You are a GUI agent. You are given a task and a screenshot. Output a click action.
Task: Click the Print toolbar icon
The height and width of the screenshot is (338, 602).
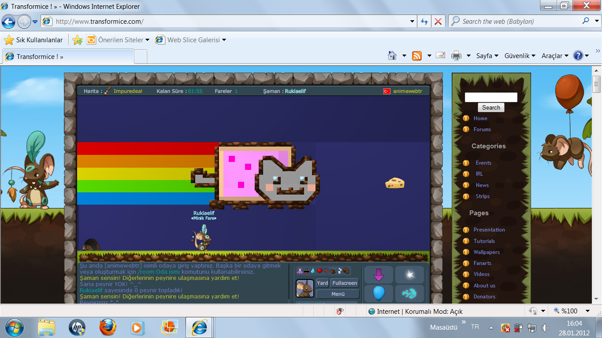(x=457, y=55)
